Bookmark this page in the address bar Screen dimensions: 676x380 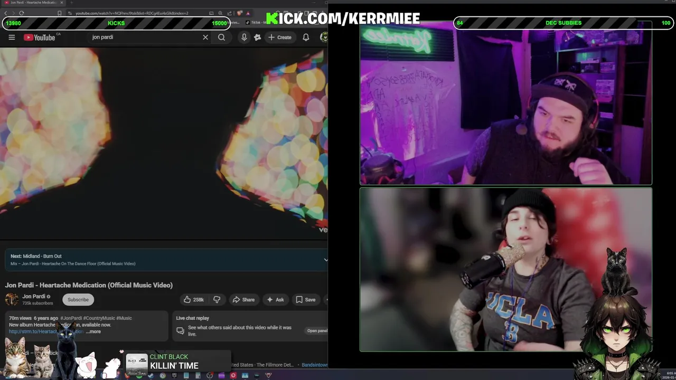[60, 13]
